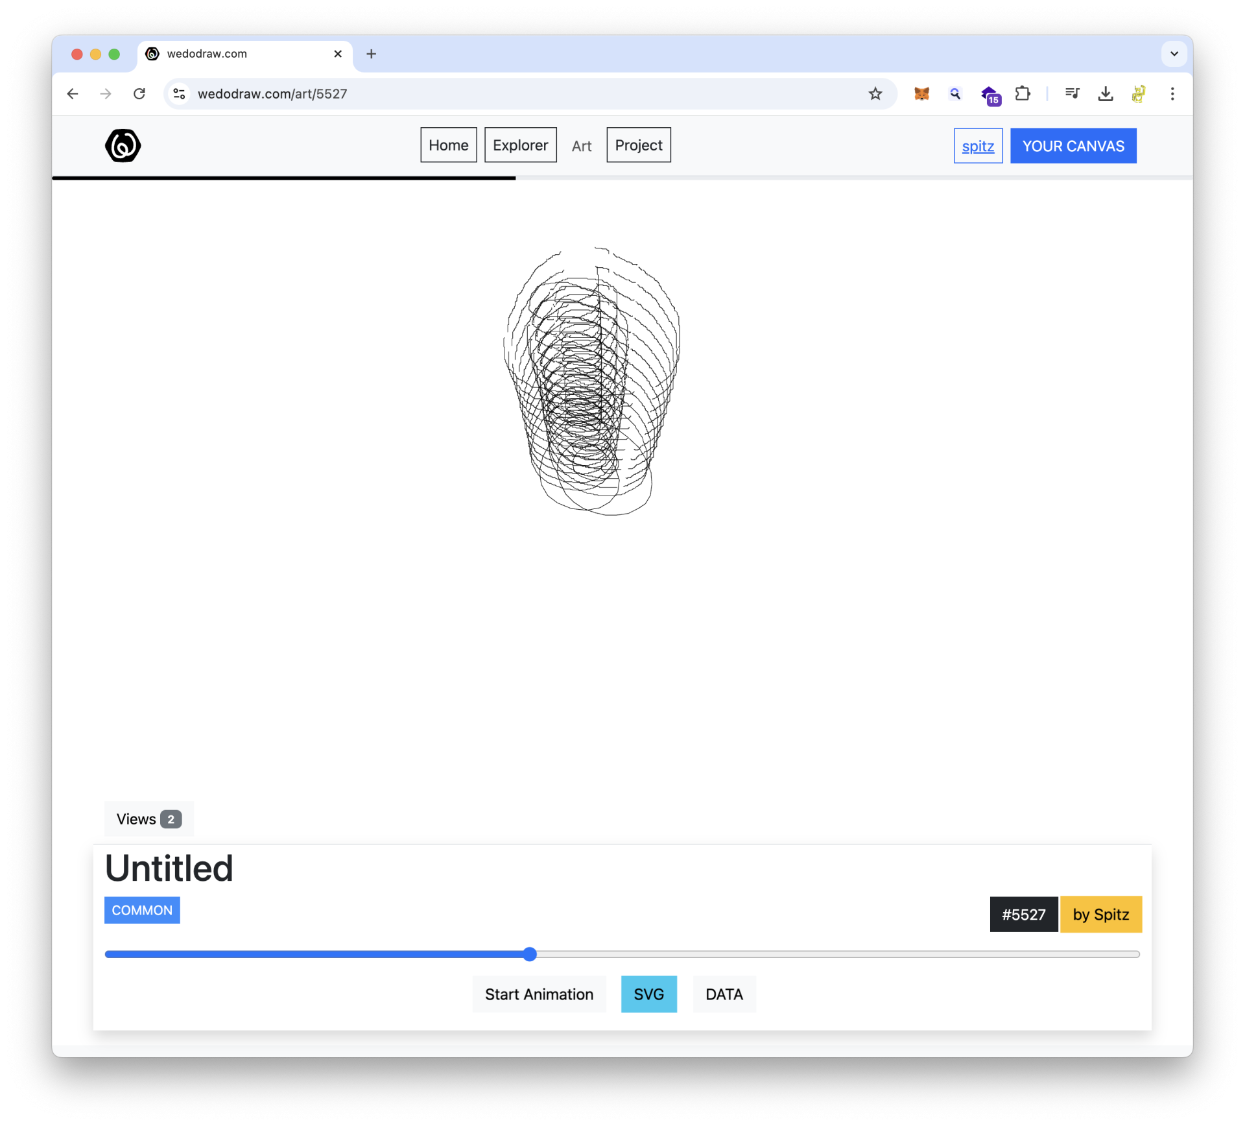Open the browser Downloads icon
The width and height of the screenshot is (1245, 1126).
[x=1106, y=94]
